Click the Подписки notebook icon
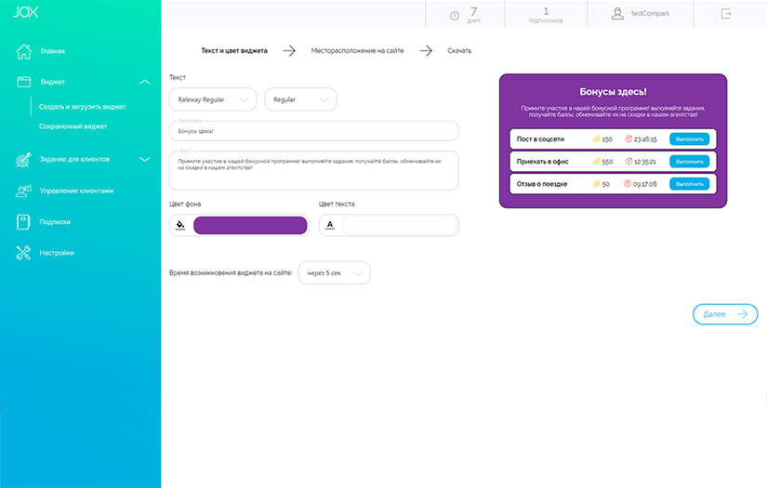The image size is (767, 488). pos(23,222)
